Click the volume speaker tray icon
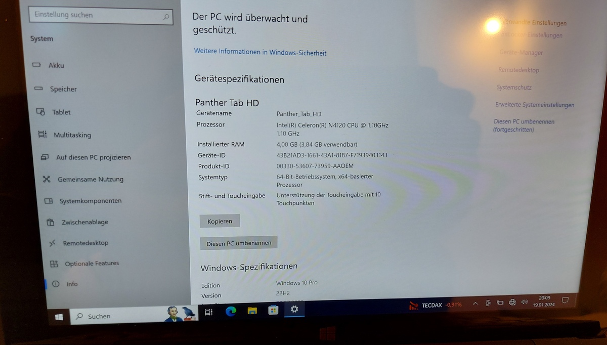Screen dimensions: 607x345 [x=524, y=301]
